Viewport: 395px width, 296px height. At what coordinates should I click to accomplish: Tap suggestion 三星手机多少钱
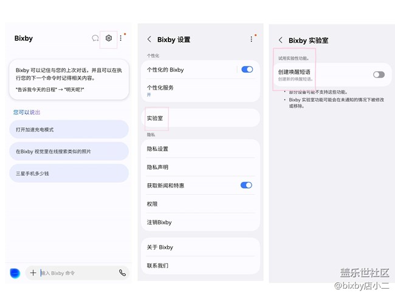69,173
